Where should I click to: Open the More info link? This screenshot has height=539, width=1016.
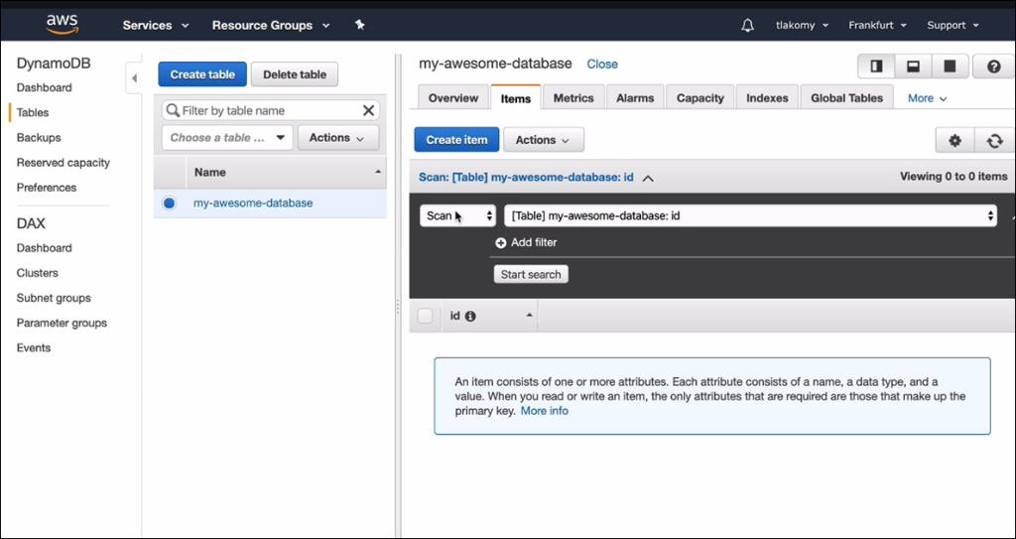545,411
